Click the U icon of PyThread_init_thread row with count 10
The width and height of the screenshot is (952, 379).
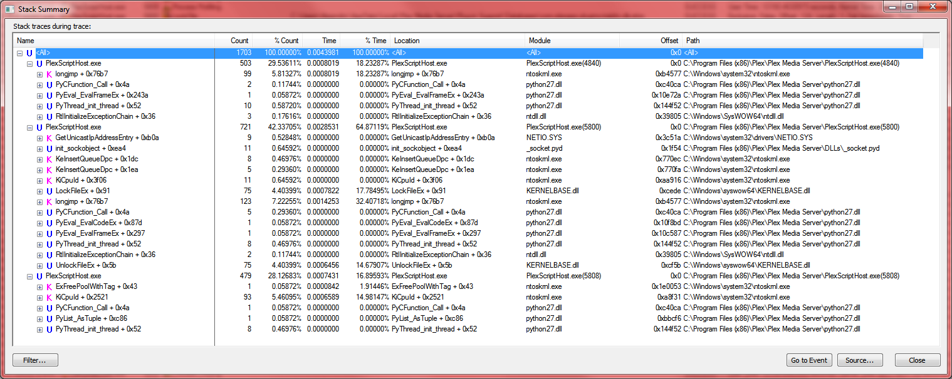coord(50,106)
